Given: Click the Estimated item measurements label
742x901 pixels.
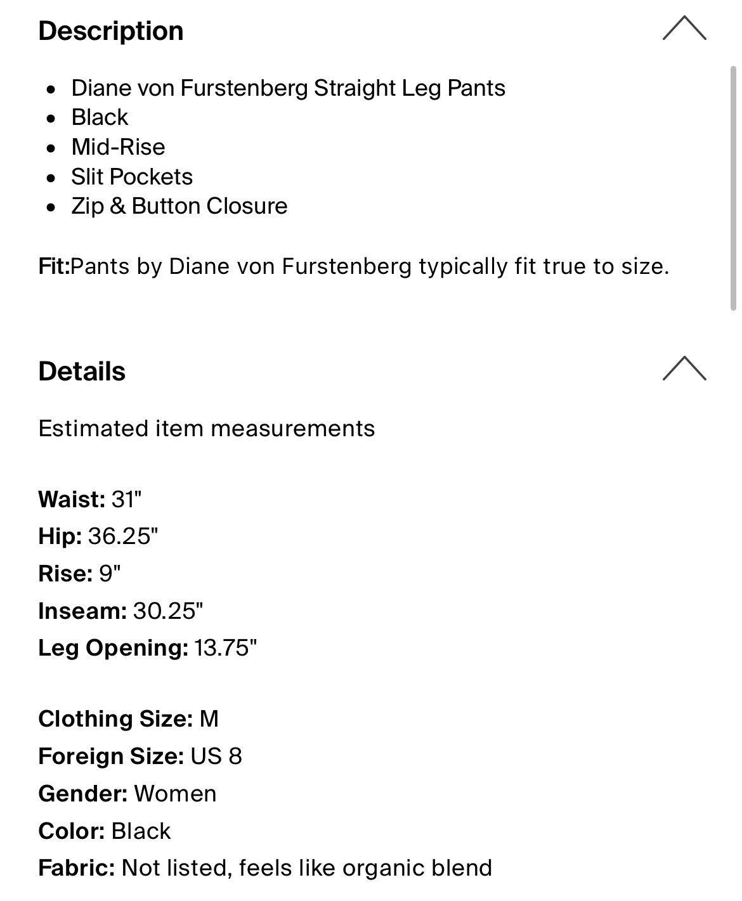Looking at the screenshot, I should (206, 429).
